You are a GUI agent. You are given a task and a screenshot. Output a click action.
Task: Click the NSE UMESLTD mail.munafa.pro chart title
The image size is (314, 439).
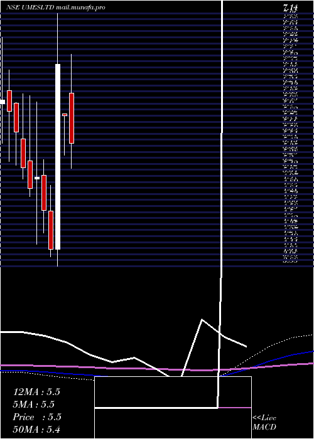(56, 8)
